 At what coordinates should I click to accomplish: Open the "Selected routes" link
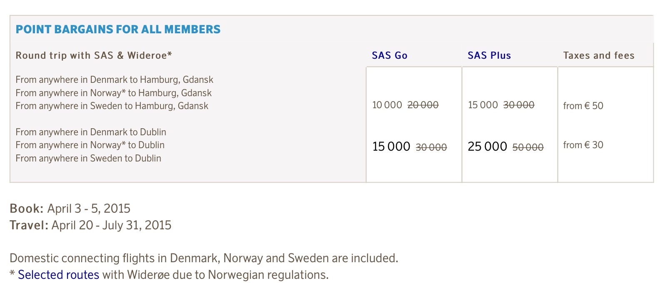(x=58, y=275)
